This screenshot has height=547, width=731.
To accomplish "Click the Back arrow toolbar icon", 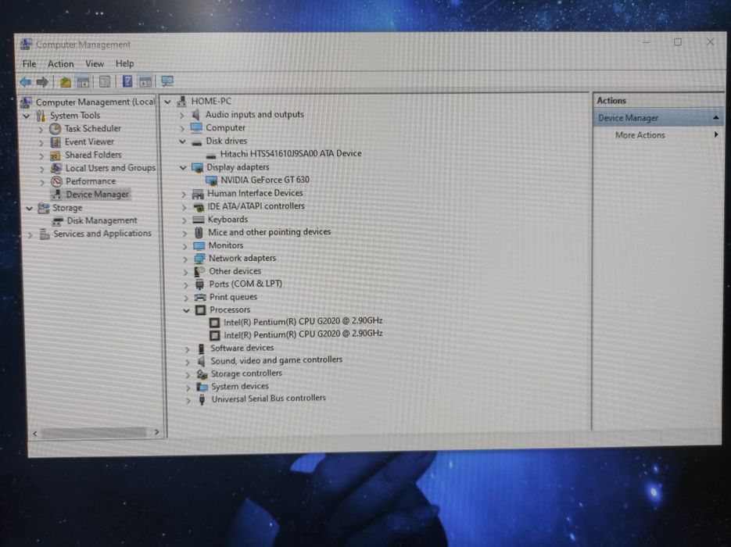I will (x=26, y=83).
